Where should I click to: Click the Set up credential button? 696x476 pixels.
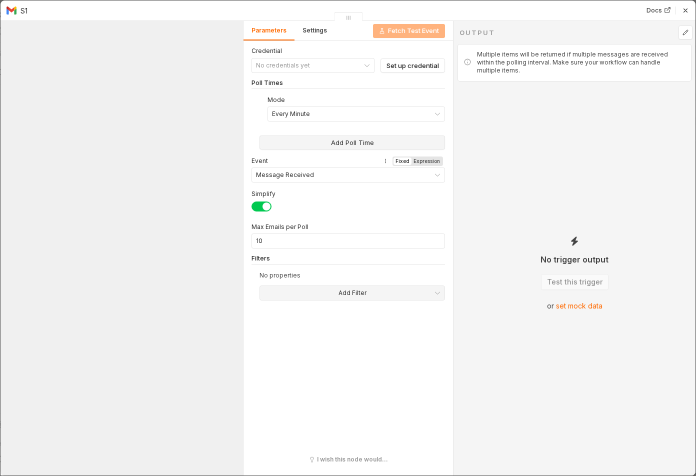412,65
